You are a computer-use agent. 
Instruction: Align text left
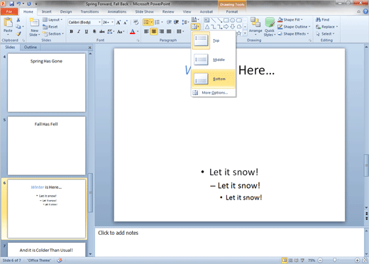click(x=146, y=31)
